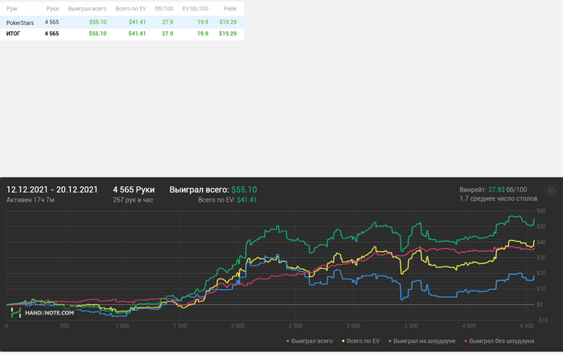Image resolution: width=563 pixels, height=354 pixels.
Task: Click the 'Всего по EV: $41.41' graph label
Action: point(228,200)
